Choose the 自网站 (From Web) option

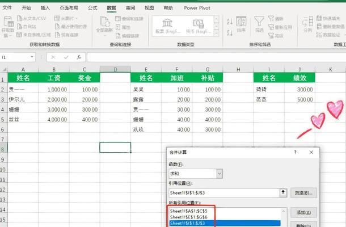[x=27, y=27]
